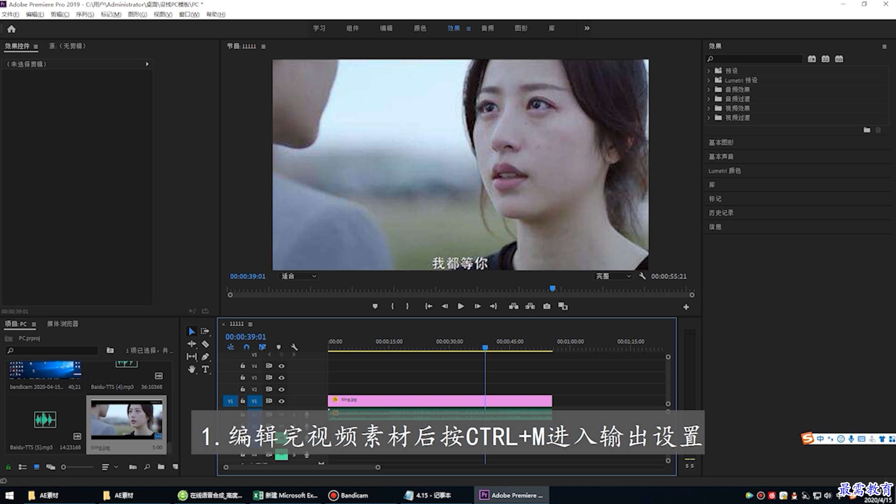This screenshot has height=504, width=896.
Task: Show more workspaces with the chevron
Action: click(587, 28)
